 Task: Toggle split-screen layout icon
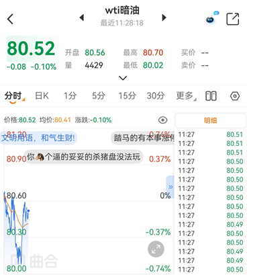[211, 96]
